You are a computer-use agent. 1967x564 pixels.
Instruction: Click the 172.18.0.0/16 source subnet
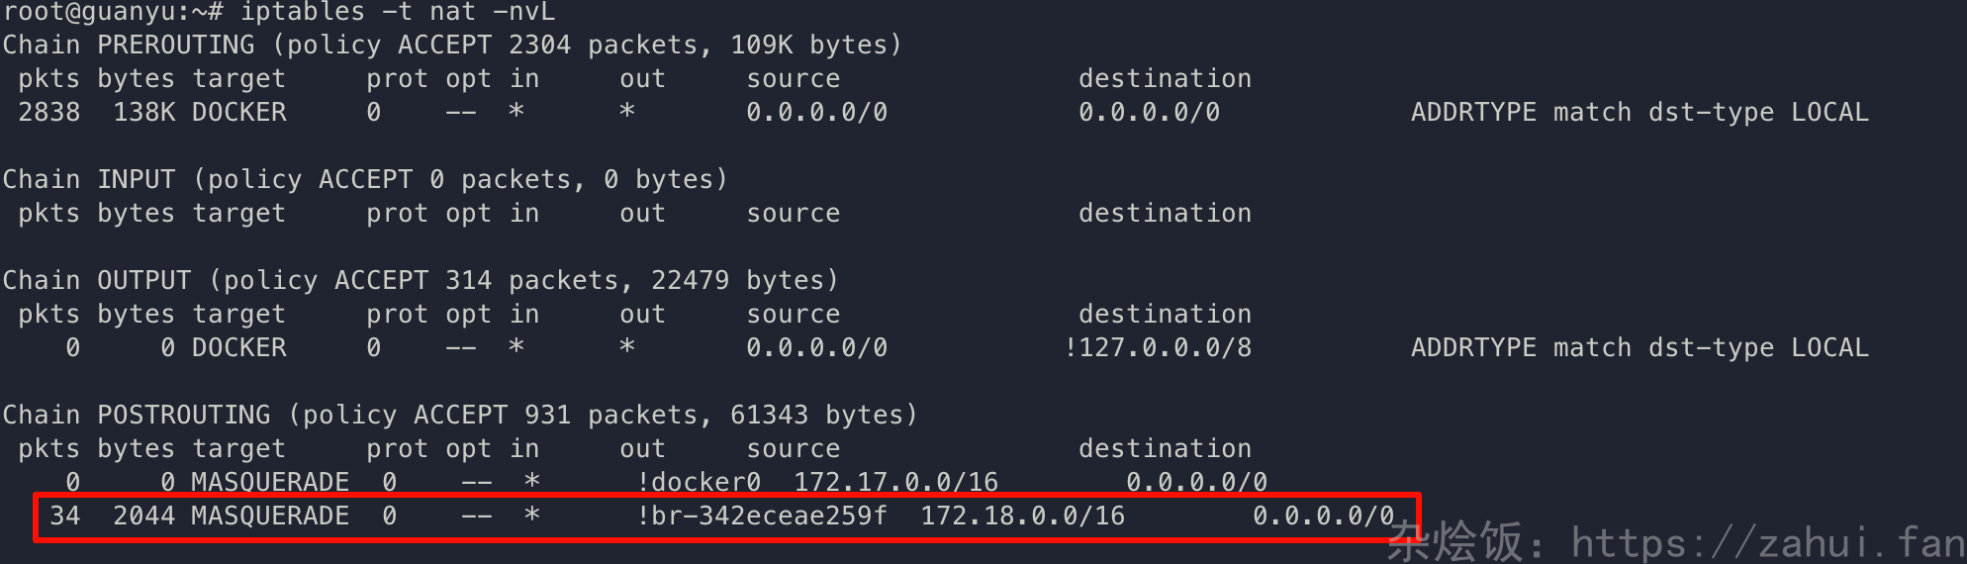1023,517
